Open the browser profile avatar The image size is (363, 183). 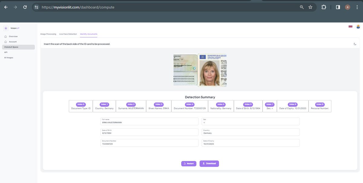[x=348, y=7]
